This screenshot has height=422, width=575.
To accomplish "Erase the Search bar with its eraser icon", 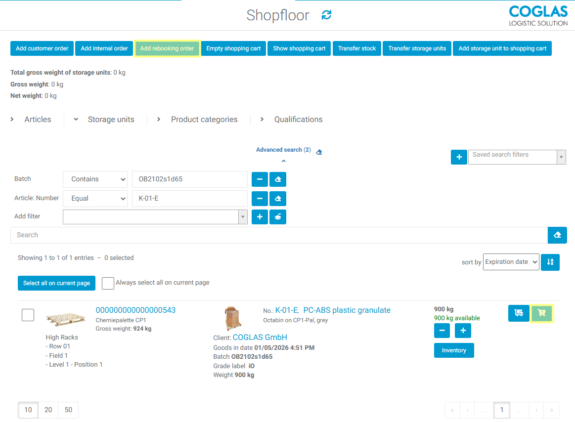I will (x=557, y=235).
